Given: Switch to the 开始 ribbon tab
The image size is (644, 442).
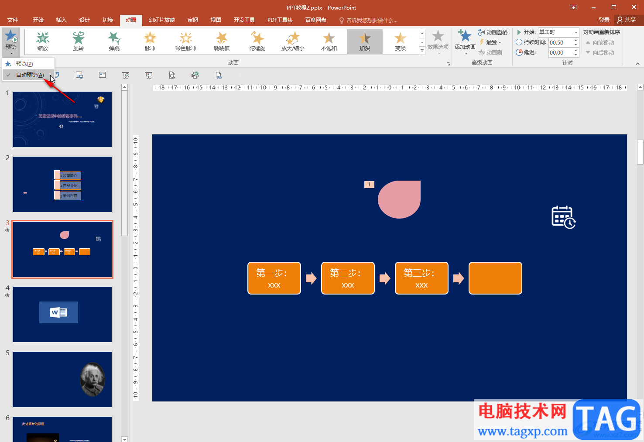Looking at the screenshot, I should 38,20.
